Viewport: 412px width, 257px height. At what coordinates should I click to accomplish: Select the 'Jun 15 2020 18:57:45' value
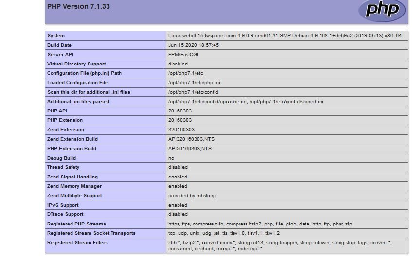coord(194,45)
